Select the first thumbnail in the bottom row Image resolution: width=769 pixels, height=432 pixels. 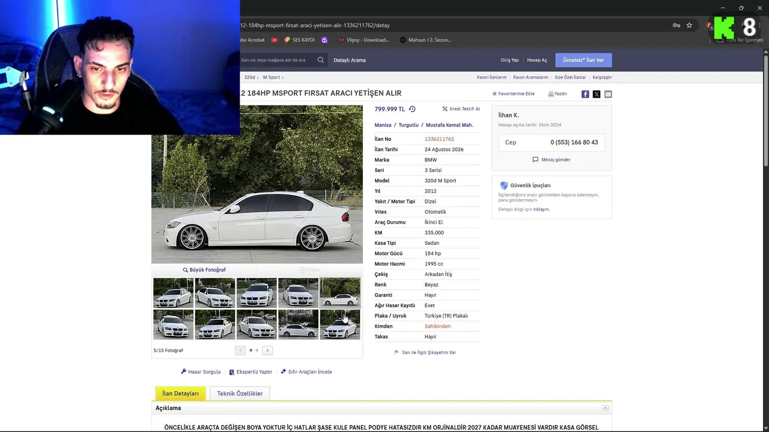(173, 325)
